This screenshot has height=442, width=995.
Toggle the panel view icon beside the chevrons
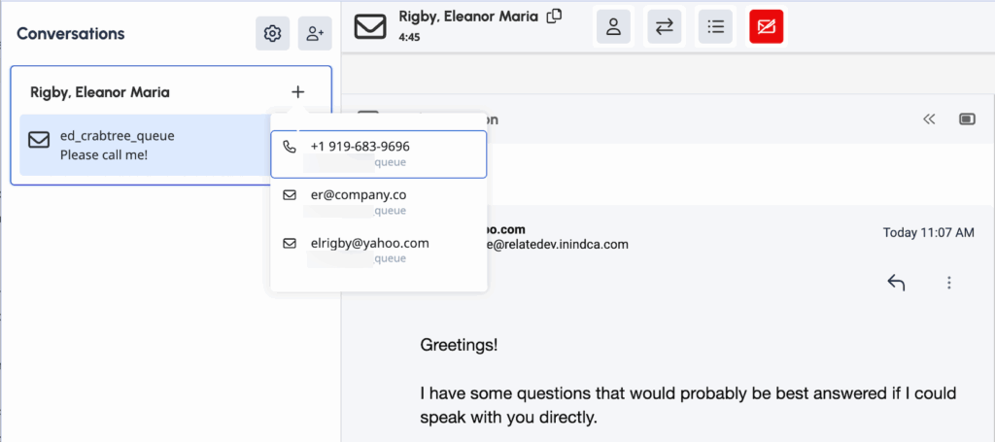coord(967,119)
